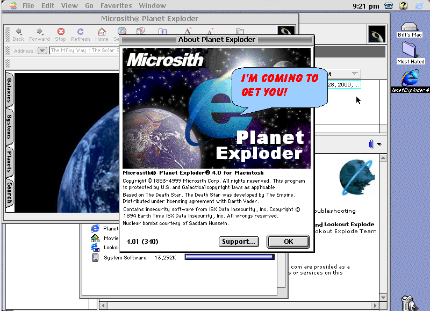Switch to the Planets side tab

(9, 162)
